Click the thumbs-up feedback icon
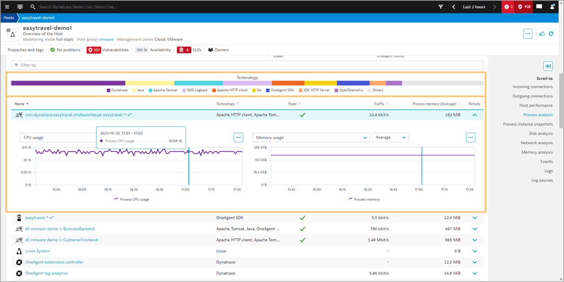The image size is (564, 282). point(542,34)
